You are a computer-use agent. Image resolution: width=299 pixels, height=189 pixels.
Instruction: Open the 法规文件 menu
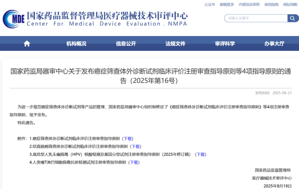(176, 44)
